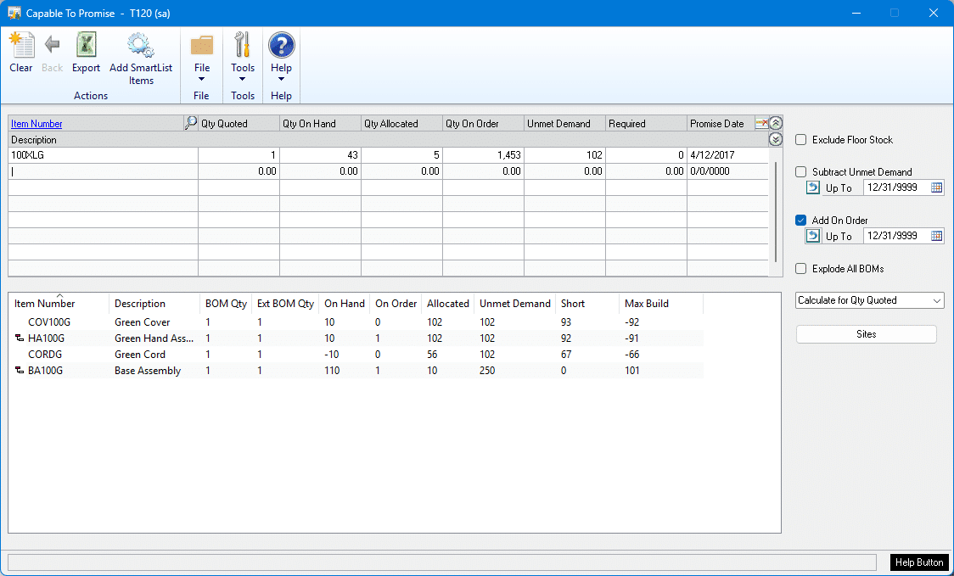Tick the Explode All BOMs checkbox

801,269
